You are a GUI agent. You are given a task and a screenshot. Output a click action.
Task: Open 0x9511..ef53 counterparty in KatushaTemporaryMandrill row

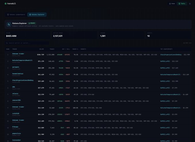[x=165, y=61]
